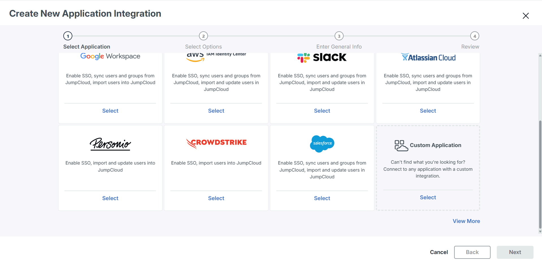Image resolution: width=542 pixels, height=267 pixels.
Task: Click the Custom Application icon
Action: 401,146
